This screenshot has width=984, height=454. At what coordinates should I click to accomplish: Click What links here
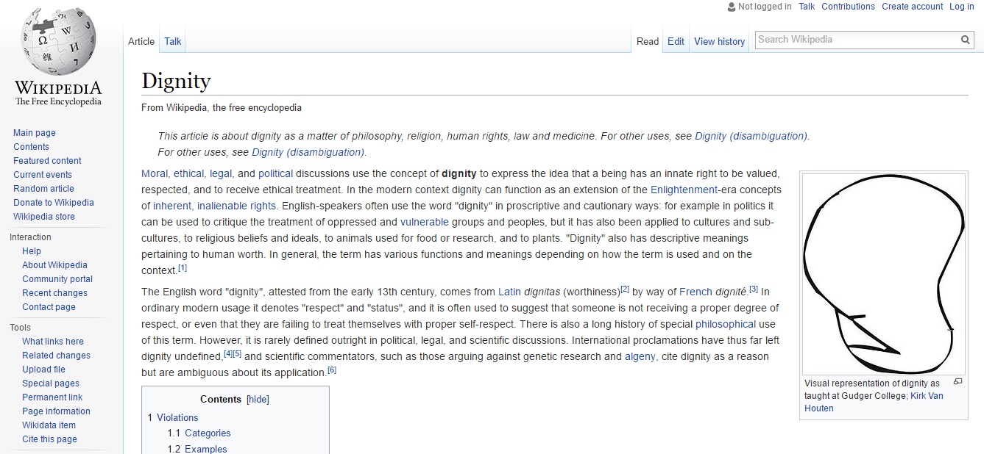coord(53,342)
